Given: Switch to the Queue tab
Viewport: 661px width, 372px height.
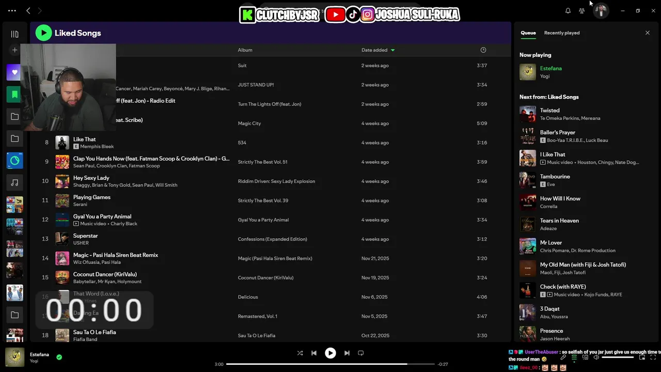Looking at the screenshot, I should coord(528,33).
